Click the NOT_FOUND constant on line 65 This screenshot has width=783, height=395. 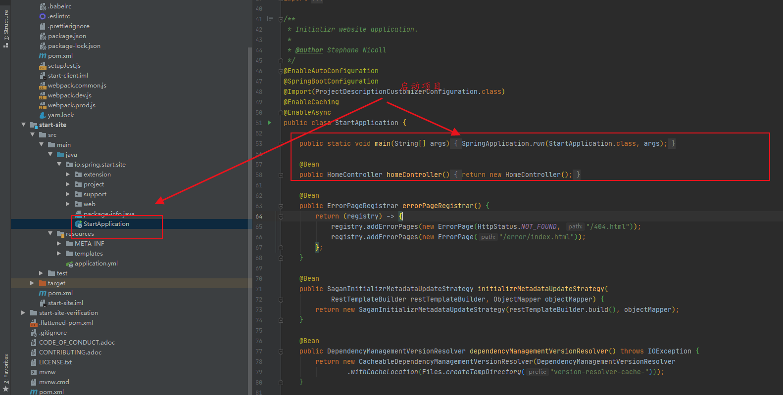click(539, 226)
